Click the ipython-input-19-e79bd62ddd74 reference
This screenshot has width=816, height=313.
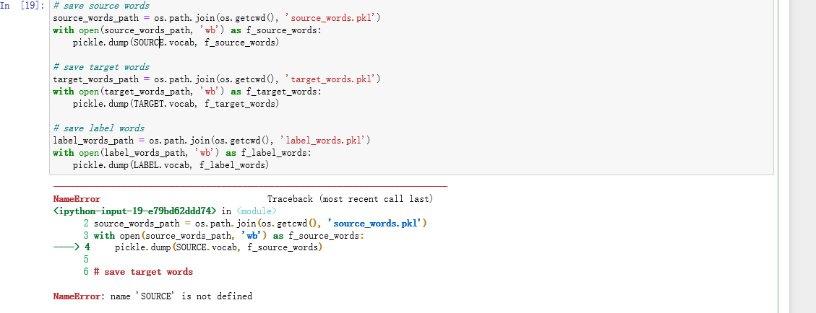point(134,211)
